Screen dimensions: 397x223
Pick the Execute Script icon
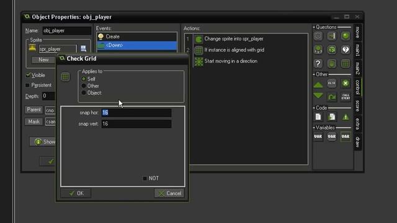pyautogui.click(x=332, y=117)
